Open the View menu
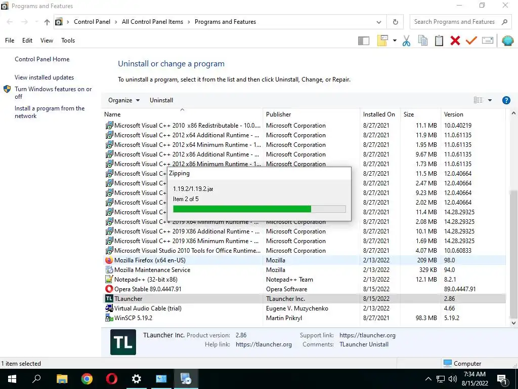The width and height of the screenshot is (518, 389). (x=47, y=41)
